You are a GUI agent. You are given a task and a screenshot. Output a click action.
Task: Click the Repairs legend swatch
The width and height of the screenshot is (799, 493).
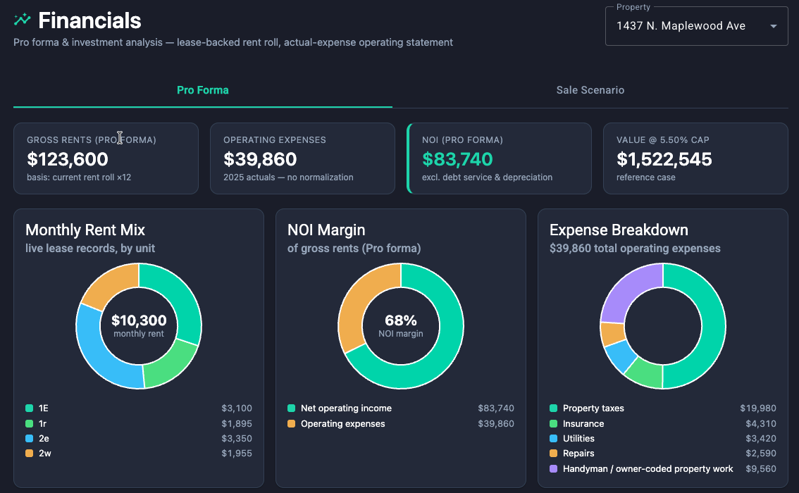553,453
